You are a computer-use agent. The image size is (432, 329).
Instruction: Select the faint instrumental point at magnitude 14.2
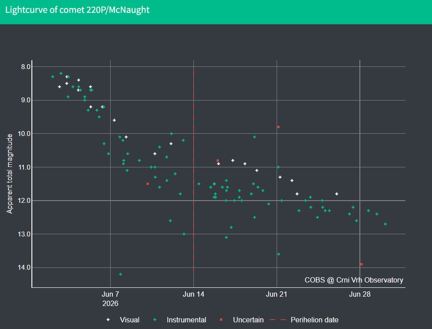(x=120, y=274)
